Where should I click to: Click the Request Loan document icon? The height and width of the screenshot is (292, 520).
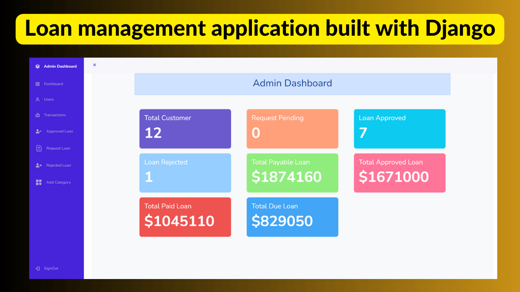coord(39,148)
